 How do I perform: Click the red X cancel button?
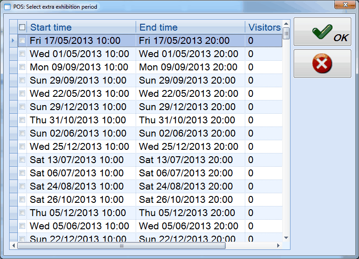tap(322, 64)
